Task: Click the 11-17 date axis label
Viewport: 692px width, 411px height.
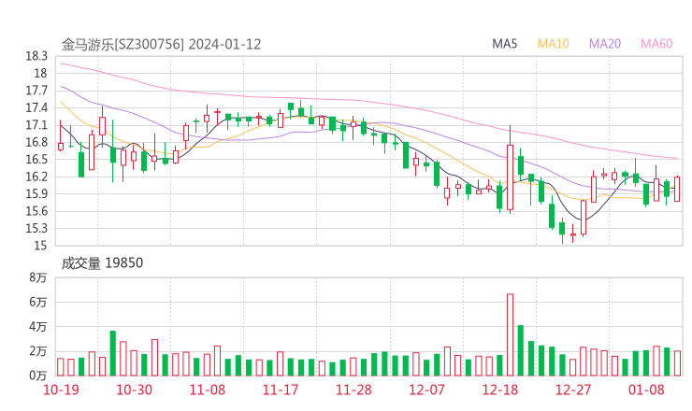Action: [281, 390]
